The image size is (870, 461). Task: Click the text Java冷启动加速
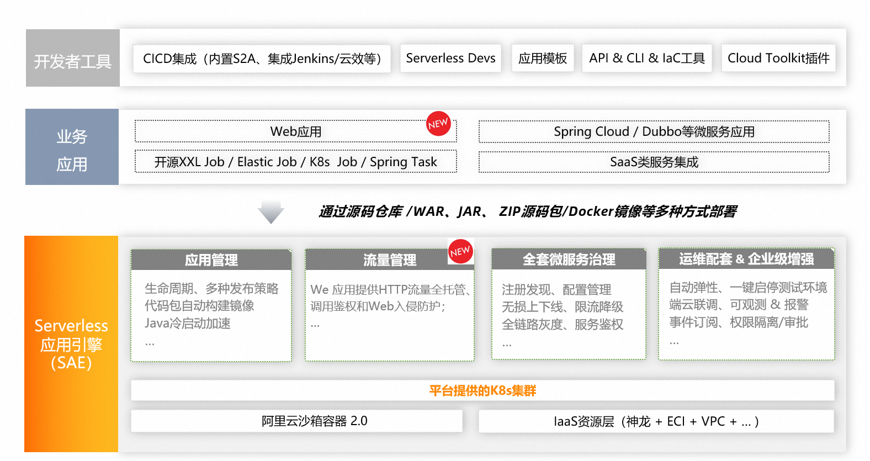[x=188, y=324]
